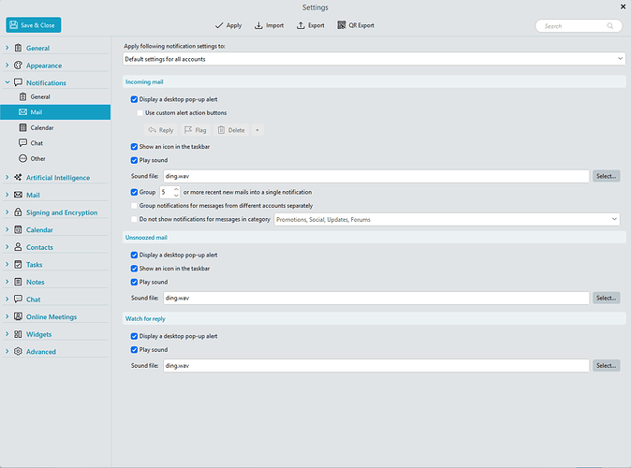Image resolution: width=631 pixels, height=468 pixels.
Task: Toggle Incoming mail Play sound checkbox
Action: (134, 160)
